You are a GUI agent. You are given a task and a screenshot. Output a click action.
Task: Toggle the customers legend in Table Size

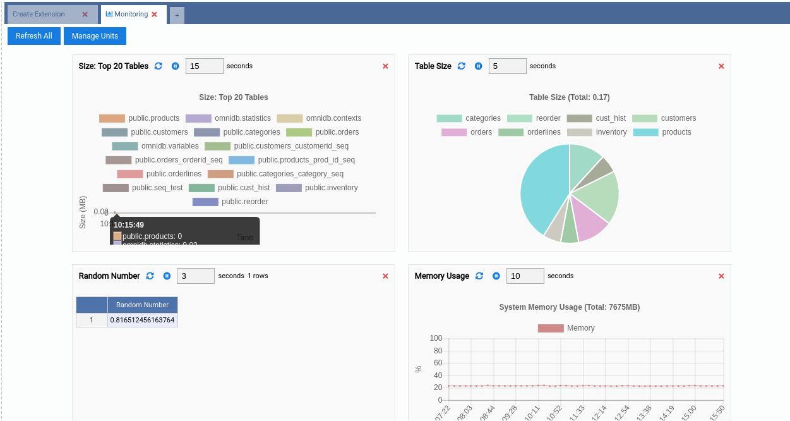pos(664,118)
